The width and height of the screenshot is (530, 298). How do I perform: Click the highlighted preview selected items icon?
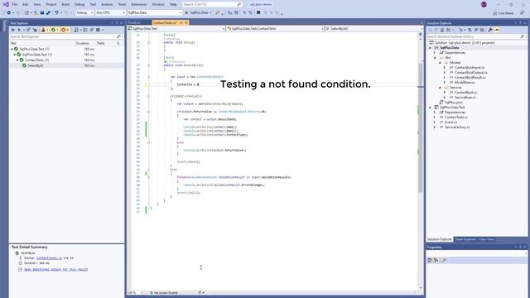pyautogui.click(x=497, y=30)
